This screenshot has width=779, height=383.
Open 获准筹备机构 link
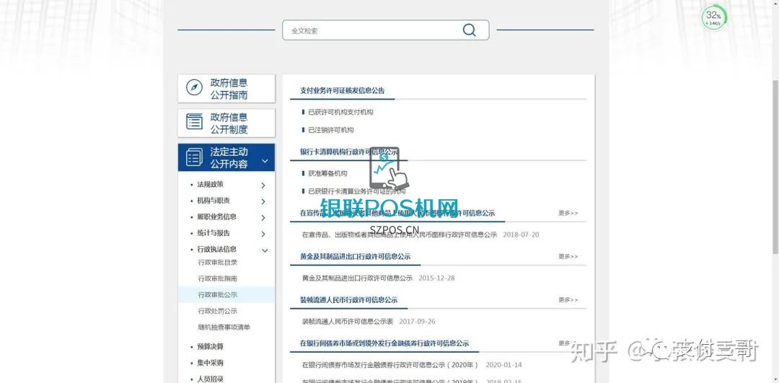tap(327, 174)
